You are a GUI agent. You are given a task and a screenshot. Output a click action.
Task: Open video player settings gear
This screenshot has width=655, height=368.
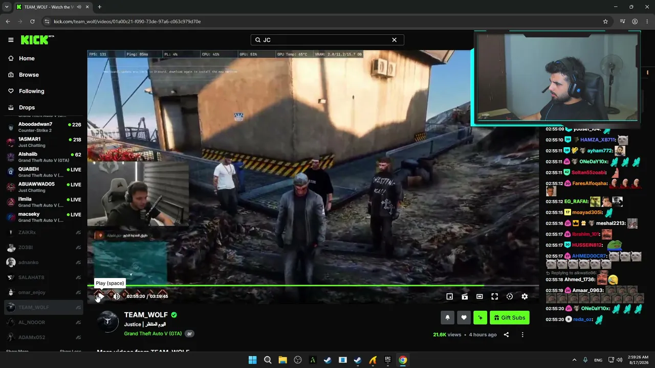(525, 296)
